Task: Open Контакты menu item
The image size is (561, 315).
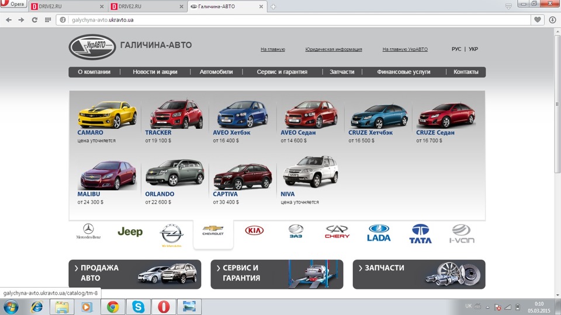Action: [x=466, y=72]
